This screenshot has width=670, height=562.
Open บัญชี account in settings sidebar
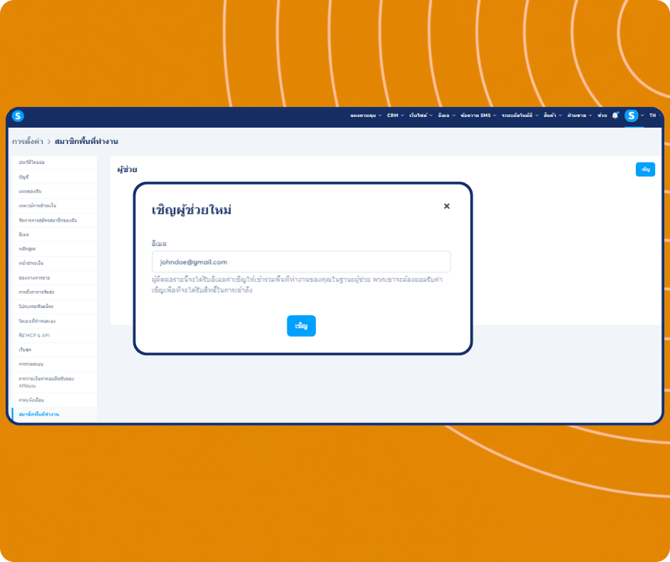(x=53, y=177)
